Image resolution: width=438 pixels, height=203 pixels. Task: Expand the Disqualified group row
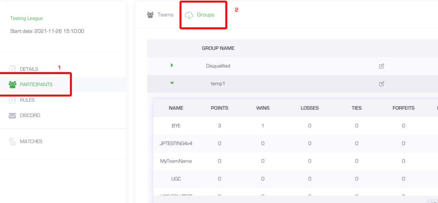pyautogui.click(x=172, y=65)
